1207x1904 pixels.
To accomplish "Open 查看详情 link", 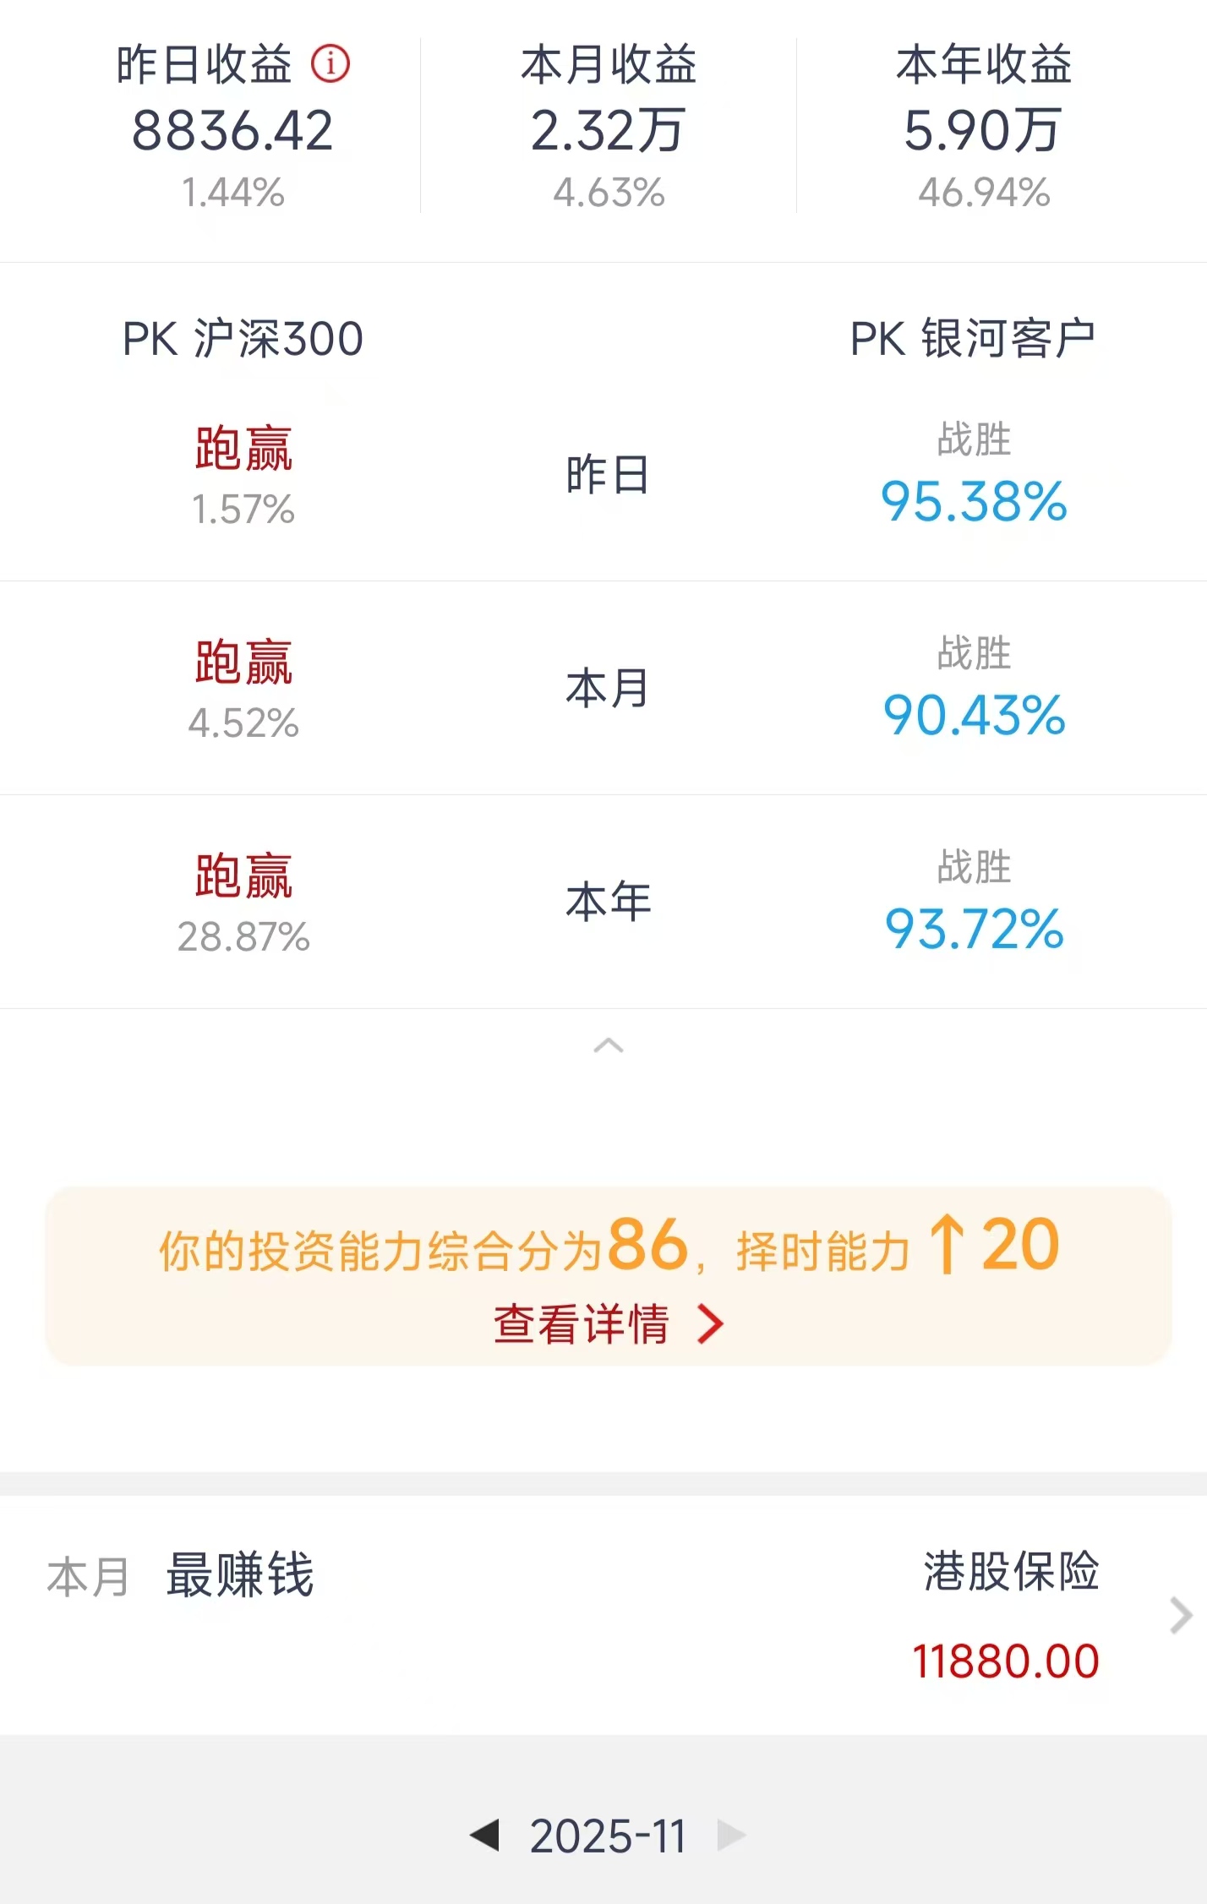I will [x=582, y=1323].
